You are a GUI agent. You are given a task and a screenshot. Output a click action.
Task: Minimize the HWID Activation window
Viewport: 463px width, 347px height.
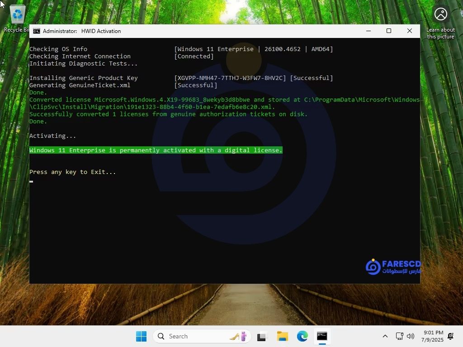[x=368, y=31]
